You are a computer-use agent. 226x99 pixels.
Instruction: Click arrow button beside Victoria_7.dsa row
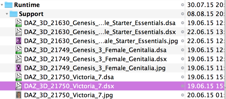click(x=182, y=77)
